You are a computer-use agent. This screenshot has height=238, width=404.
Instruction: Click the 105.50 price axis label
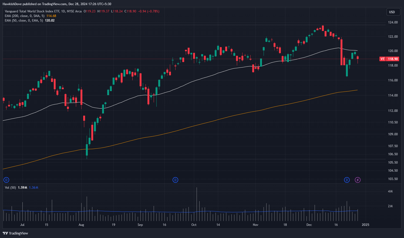click(x=393, y=162)
